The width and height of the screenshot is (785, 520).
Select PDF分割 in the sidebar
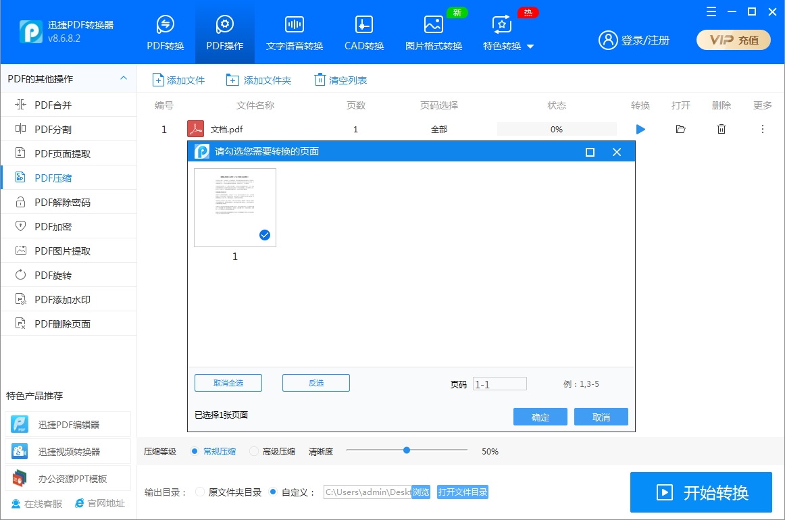(x=69, y=129)
